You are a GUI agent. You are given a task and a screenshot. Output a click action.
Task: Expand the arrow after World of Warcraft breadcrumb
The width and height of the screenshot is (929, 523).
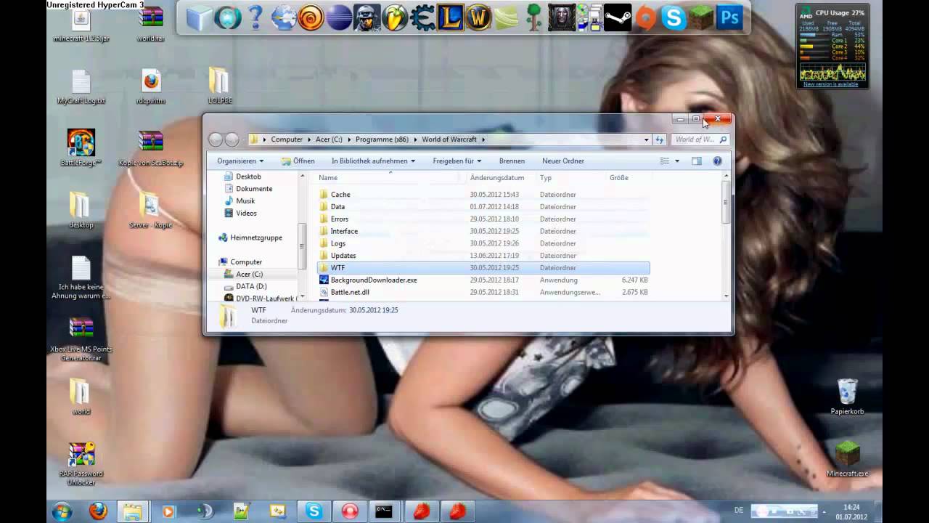[483, 139]
